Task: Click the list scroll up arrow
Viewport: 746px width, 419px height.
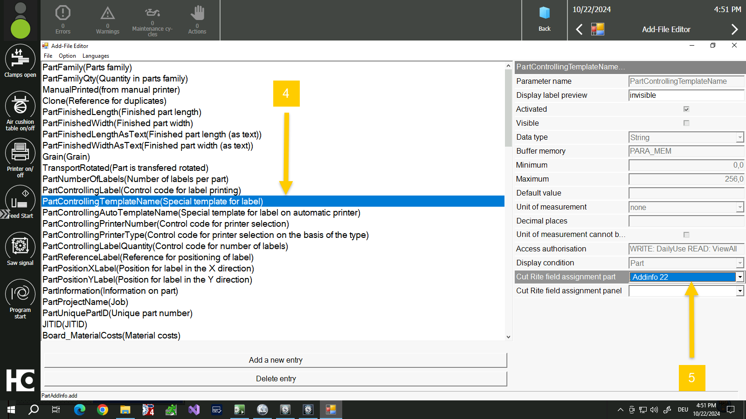Action: pos(508,66)
